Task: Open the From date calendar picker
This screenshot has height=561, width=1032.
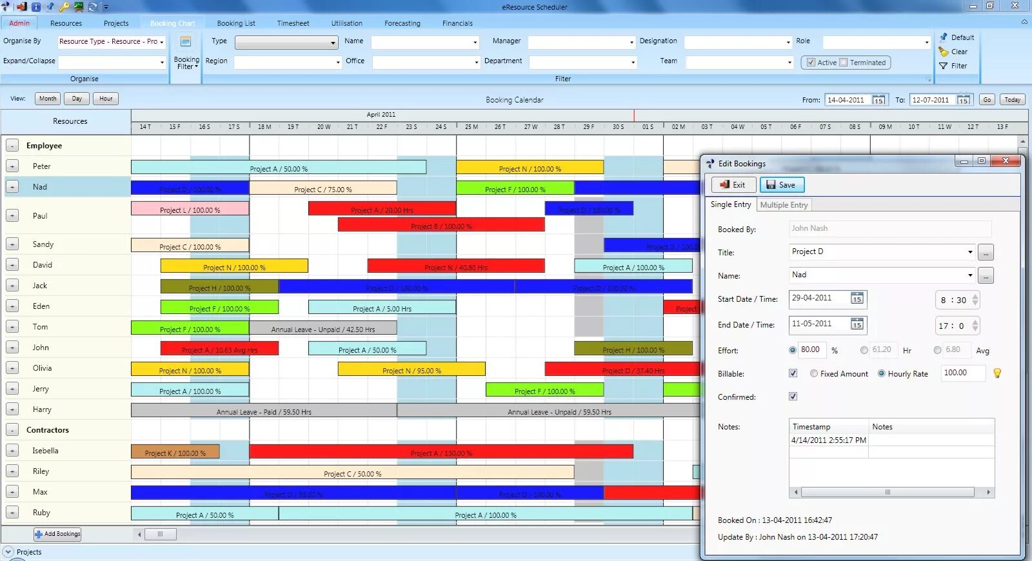Action: (878, 100)
